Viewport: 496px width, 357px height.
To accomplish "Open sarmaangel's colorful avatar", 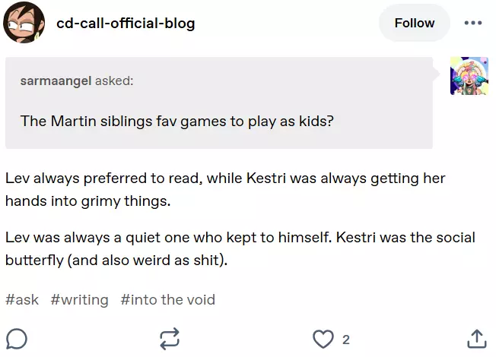I will (469, 76).
